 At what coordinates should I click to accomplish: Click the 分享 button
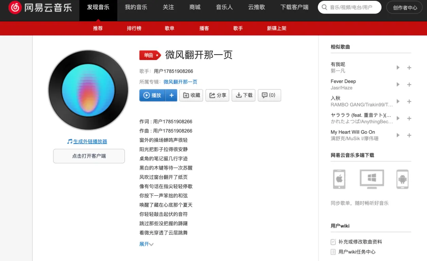217,95
